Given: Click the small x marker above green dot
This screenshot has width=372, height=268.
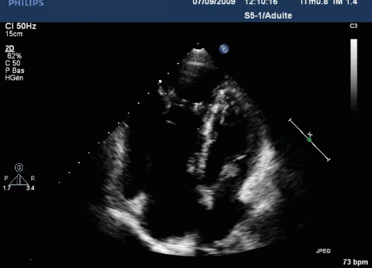Looking at the screenshot, I should tap(310, 135).
